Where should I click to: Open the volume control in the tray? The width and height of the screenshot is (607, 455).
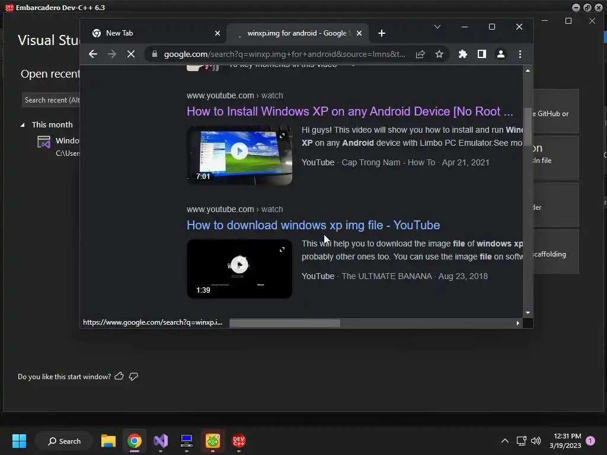(x=536, y=441)
